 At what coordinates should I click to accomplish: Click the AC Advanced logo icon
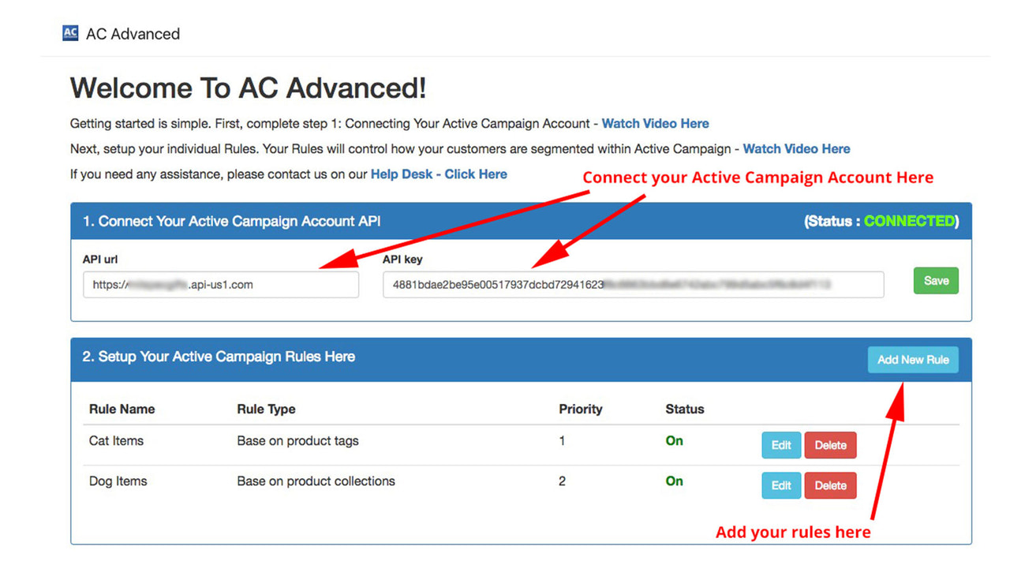[x=71, y=33]
